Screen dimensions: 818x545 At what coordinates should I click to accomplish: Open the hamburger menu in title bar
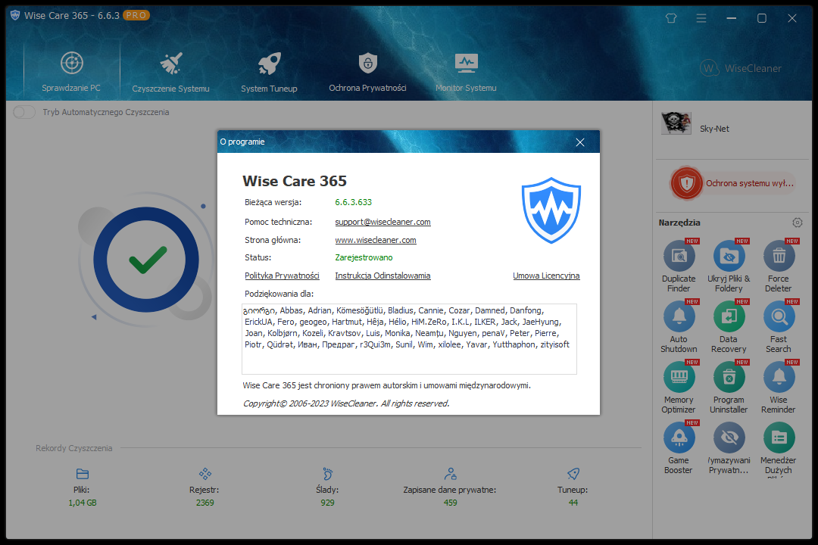(x=701, y=18)
